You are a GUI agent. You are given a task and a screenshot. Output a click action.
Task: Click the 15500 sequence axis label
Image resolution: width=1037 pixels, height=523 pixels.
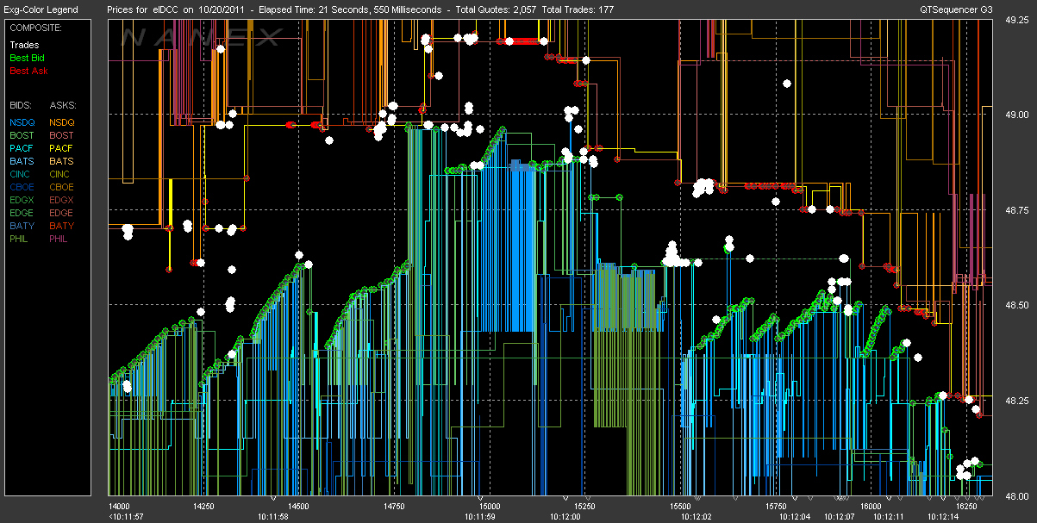pos(680,507)
